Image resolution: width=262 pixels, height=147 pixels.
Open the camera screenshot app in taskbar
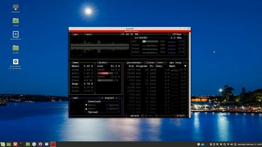pos(47,144)
